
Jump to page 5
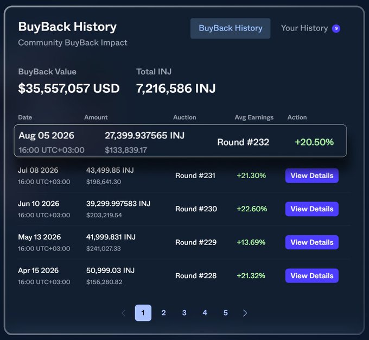(225, 313)
